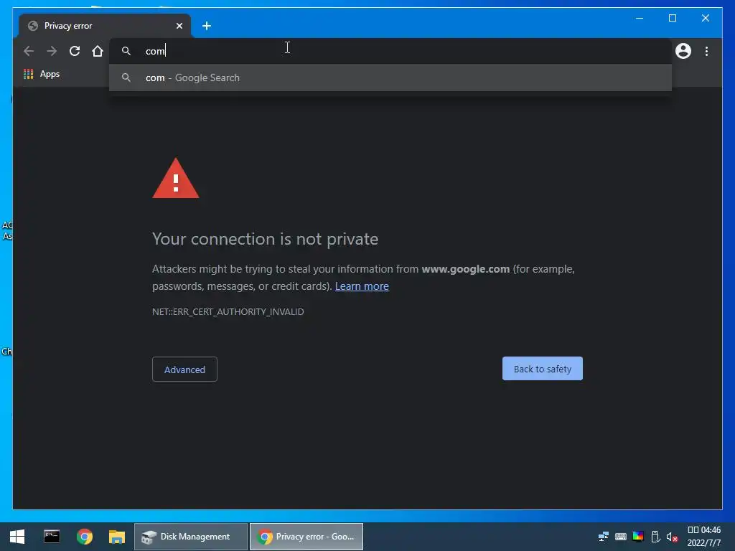The width and height of the screenshot is (735, 551).
Task: Click the magnifier icon in the address bar
Action: 126,51
